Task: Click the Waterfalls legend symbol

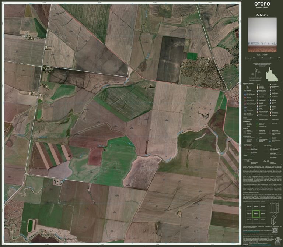Action: [x=270, y=106]
